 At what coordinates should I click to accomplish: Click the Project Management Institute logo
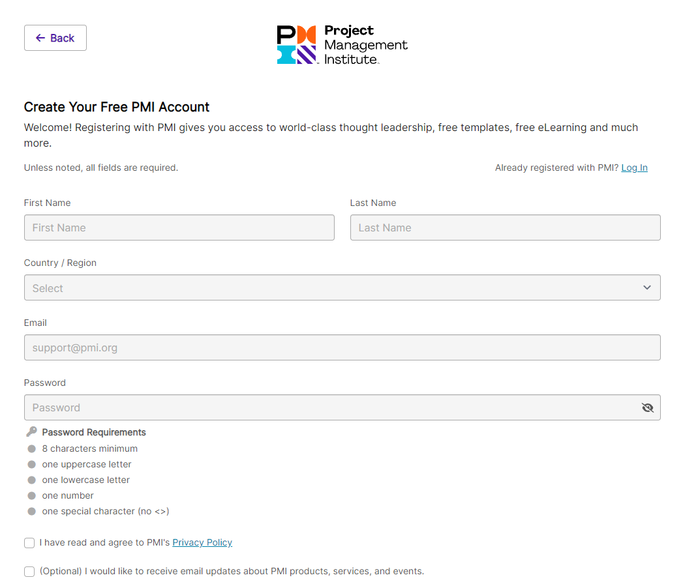342,45
